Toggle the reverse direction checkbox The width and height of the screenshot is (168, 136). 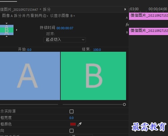(72, 131)
